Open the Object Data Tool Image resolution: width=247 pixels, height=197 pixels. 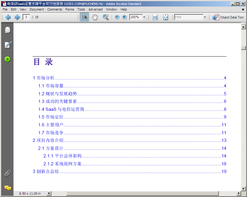[228, 17]
